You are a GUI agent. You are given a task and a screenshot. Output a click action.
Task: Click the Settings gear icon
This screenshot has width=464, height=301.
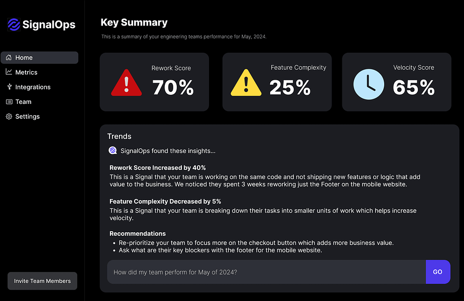pyautogui.click(x=9, y=116)
